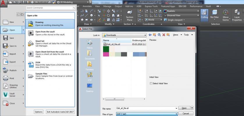Open Drawing Utilities submenu
This screenshot has width=244, height=116.
pyautogui.click(x=13, y=86)
